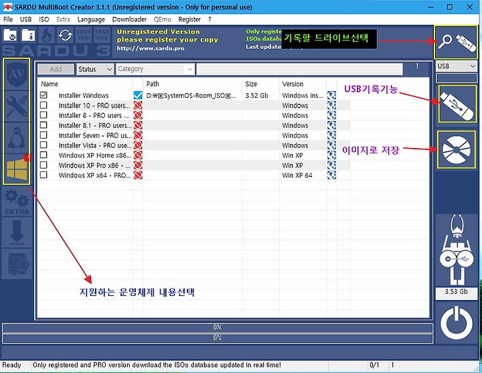
Task: Click the D:\SystemOS-Room_ISO path cell
Action: (191, 96)
